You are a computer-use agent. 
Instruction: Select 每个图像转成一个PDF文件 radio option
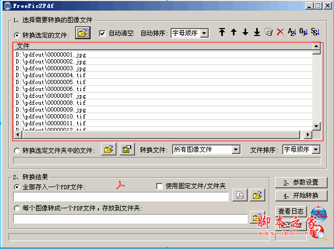pos(17,208)
